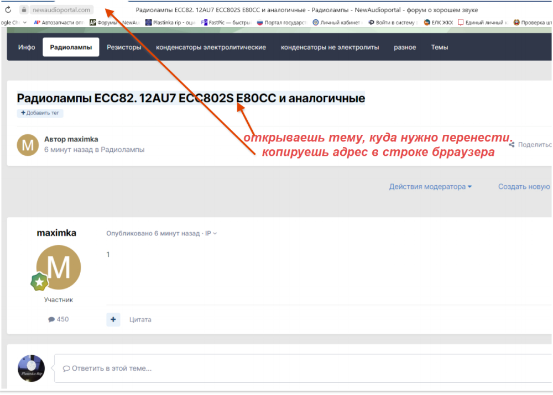Select the Темы menu item
Screen dimensions: 553x395
[x=440, y=48]
